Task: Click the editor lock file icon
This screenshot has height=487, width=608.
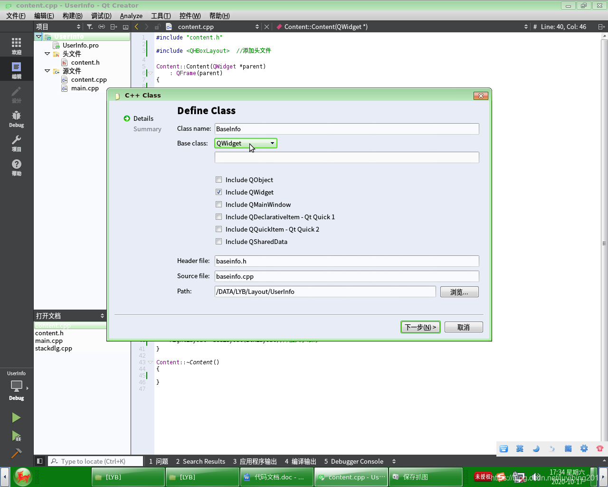Action: 157,27
